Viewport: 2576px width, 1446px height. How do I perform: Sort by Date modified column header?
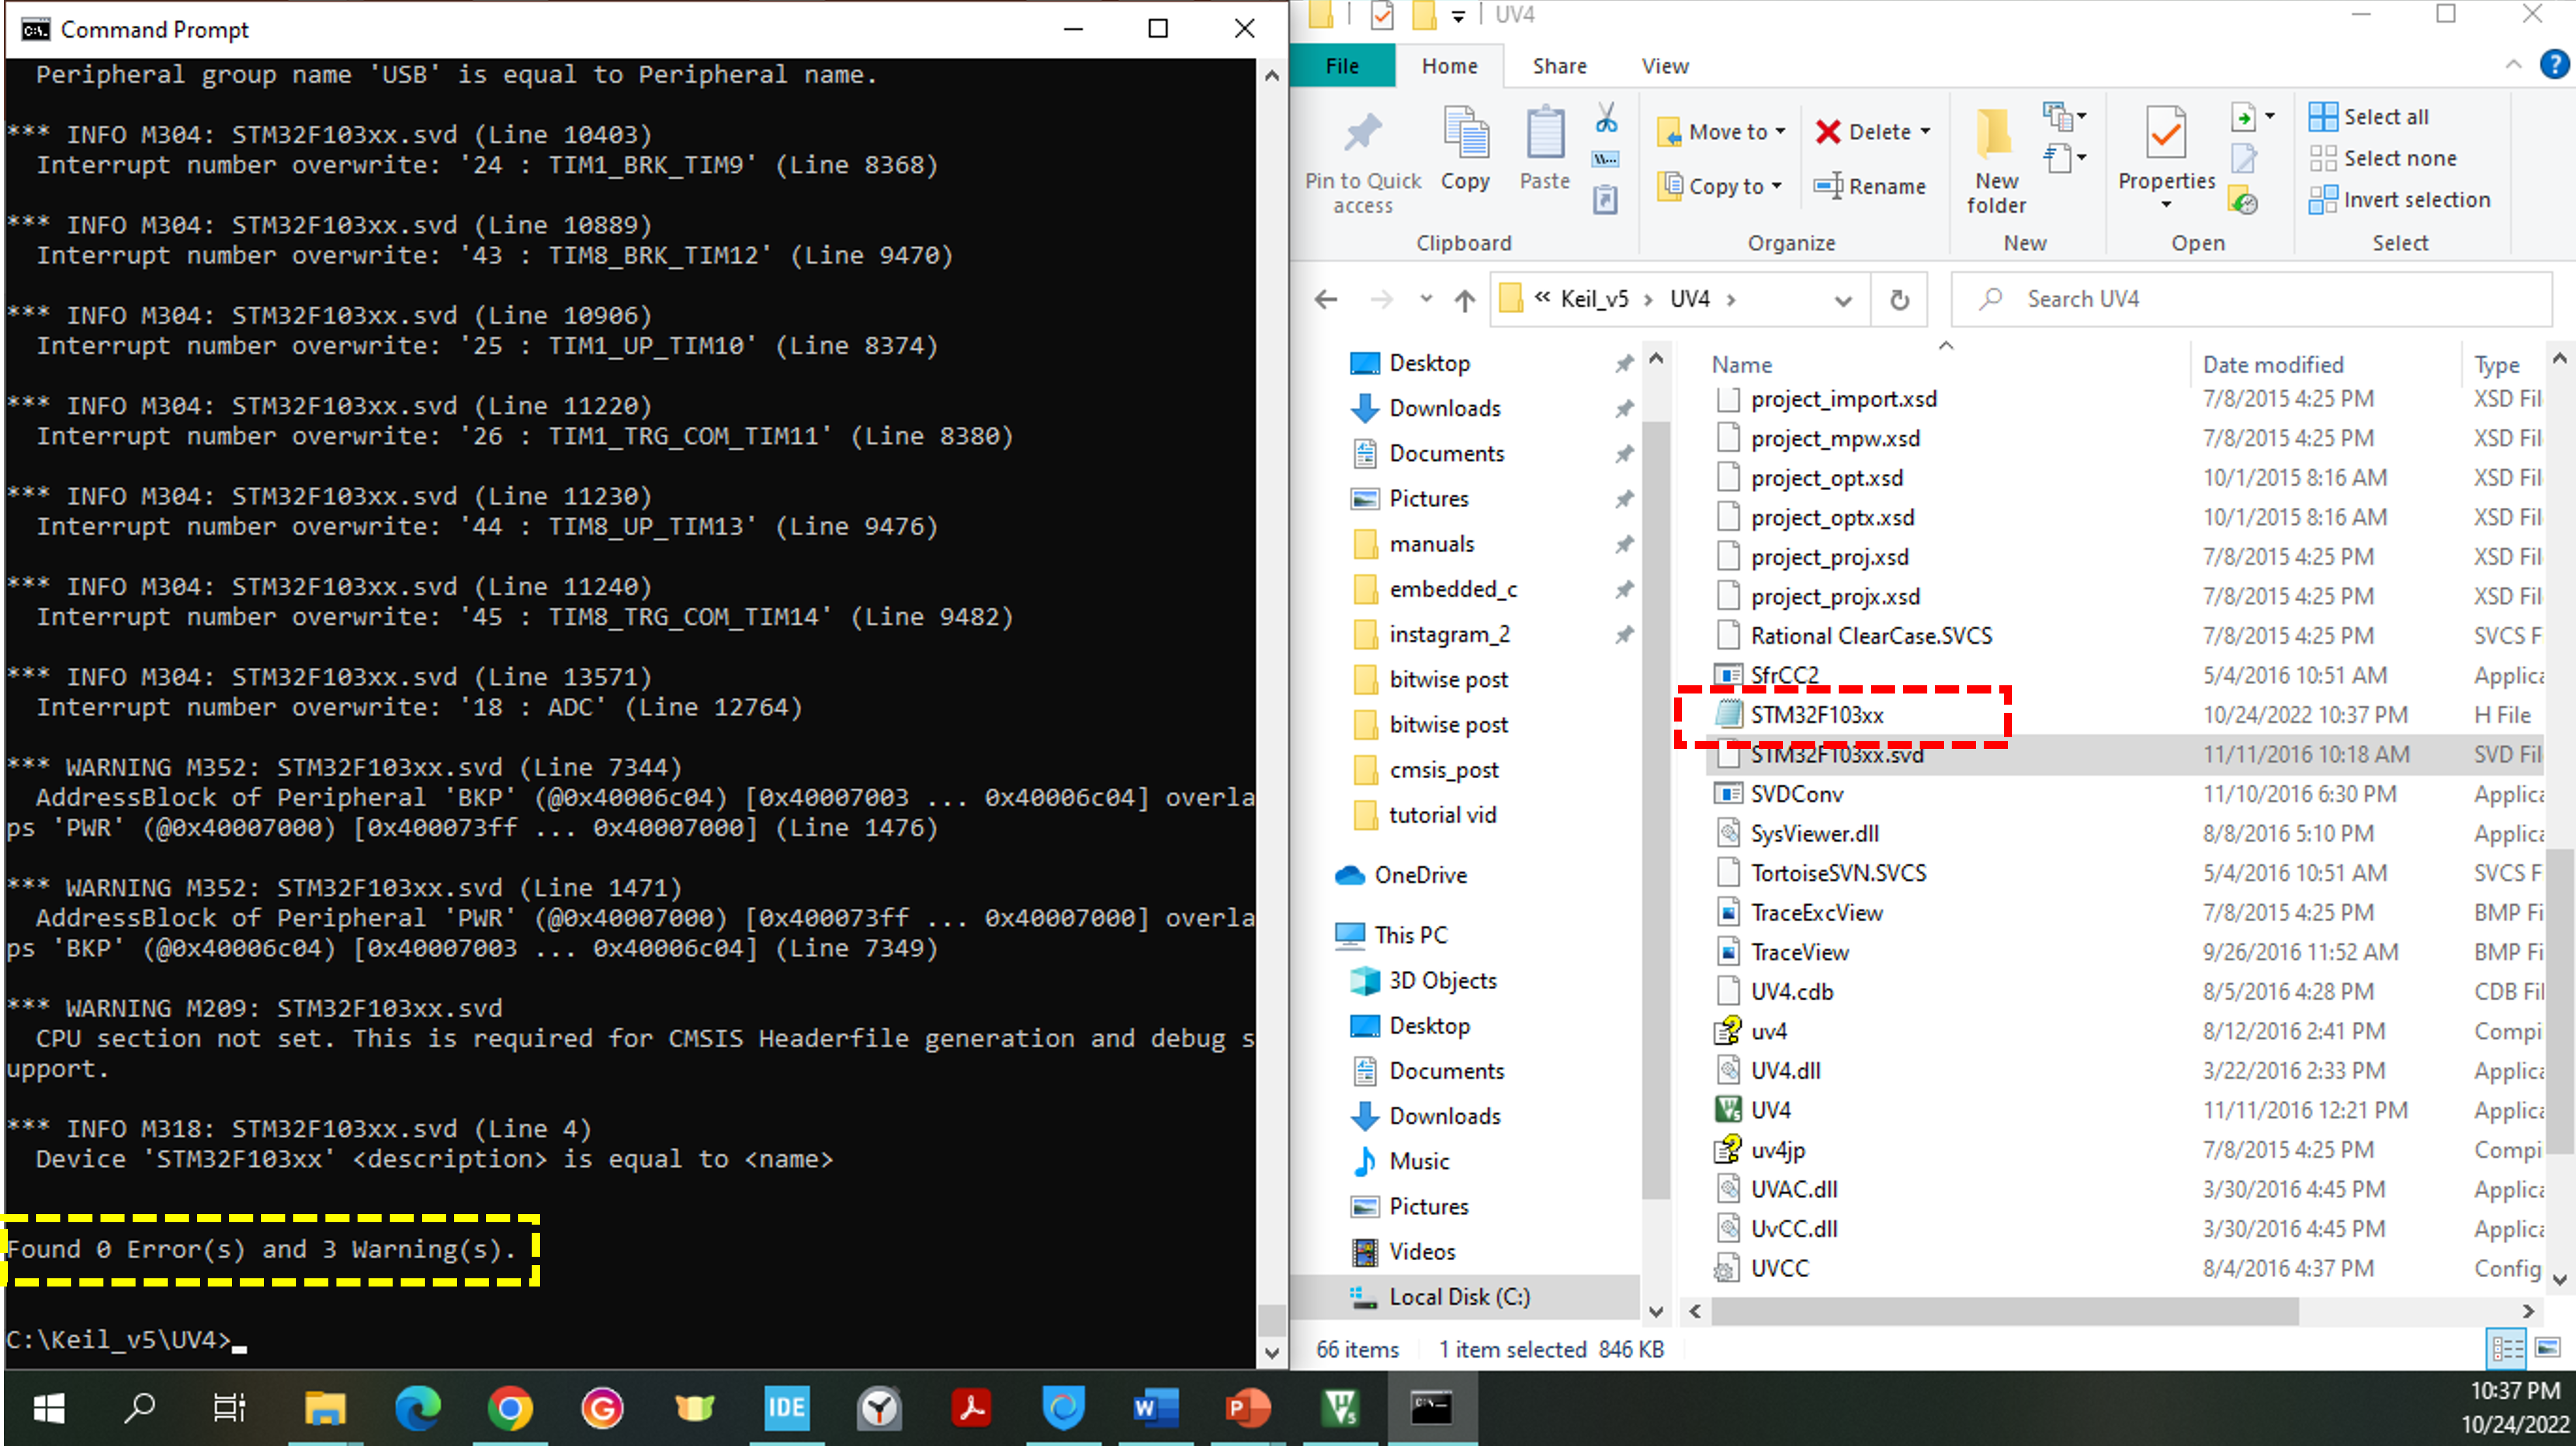point(2272,365)
